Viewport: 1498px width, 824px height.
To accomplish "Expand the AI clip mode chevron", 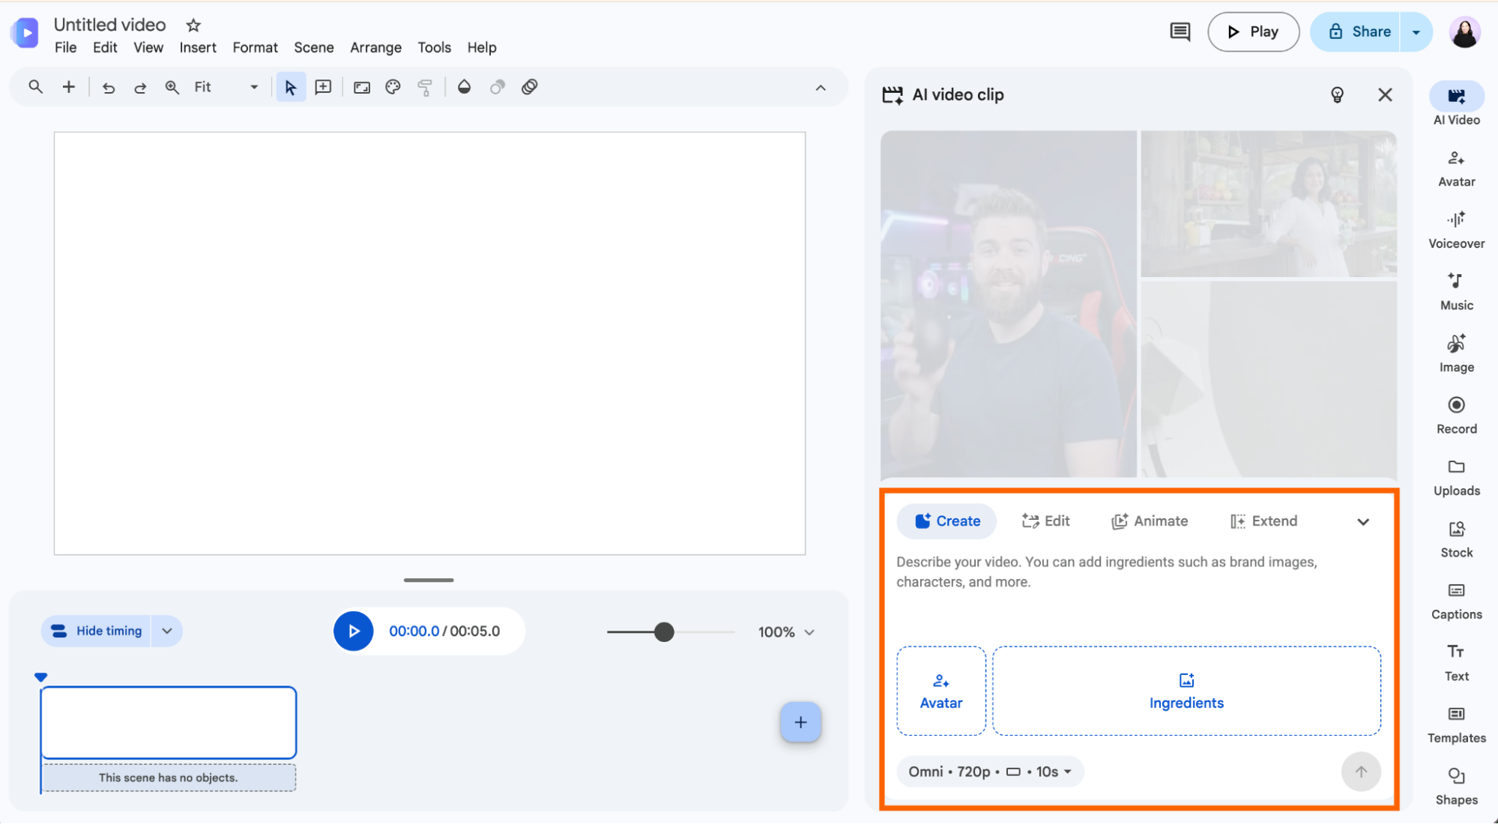I will (x=1362, y=521).
